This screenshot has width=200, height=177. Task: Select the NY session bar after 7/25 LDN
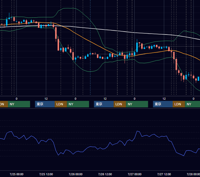tap(78, 104)
